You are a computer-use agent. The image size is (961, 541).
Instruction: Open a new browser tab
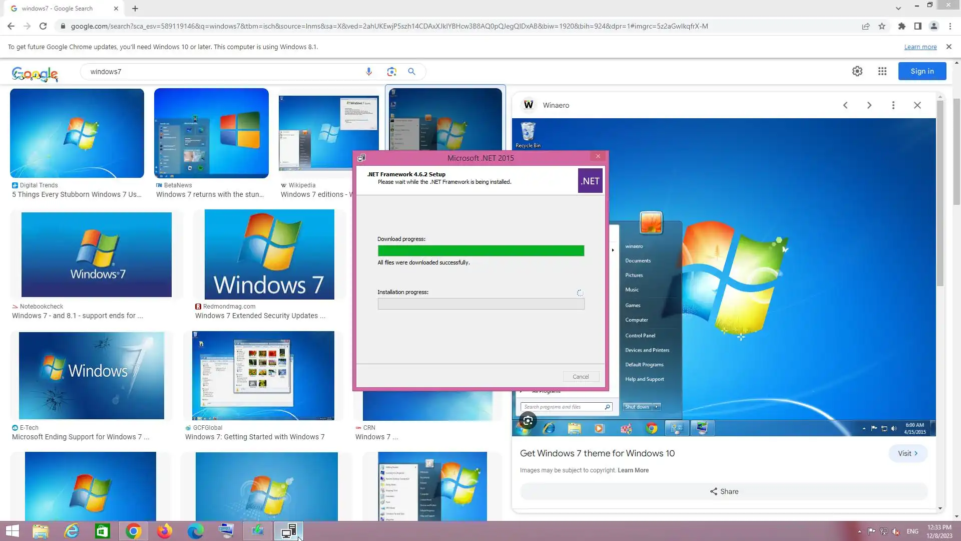tap(135, 9)
